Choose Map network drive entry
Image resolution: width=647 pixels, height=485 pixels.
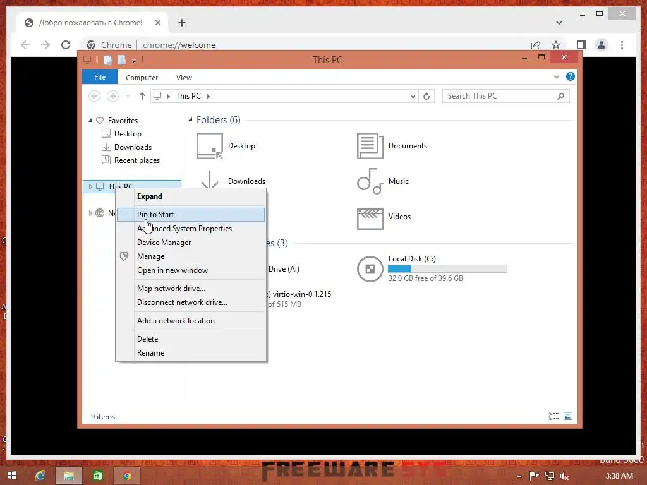[x=191, y=288]
